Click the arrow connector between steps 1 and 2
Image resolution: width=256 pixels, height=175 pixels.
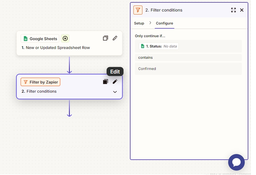point(69,65)
